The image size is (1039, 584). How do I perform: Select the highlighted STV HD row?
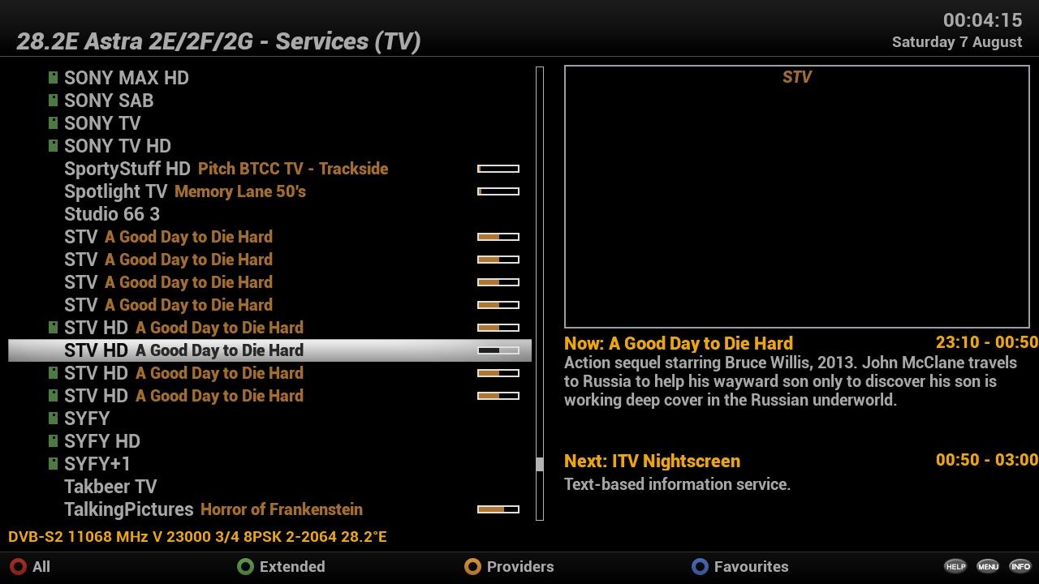[x=269, y=350]
